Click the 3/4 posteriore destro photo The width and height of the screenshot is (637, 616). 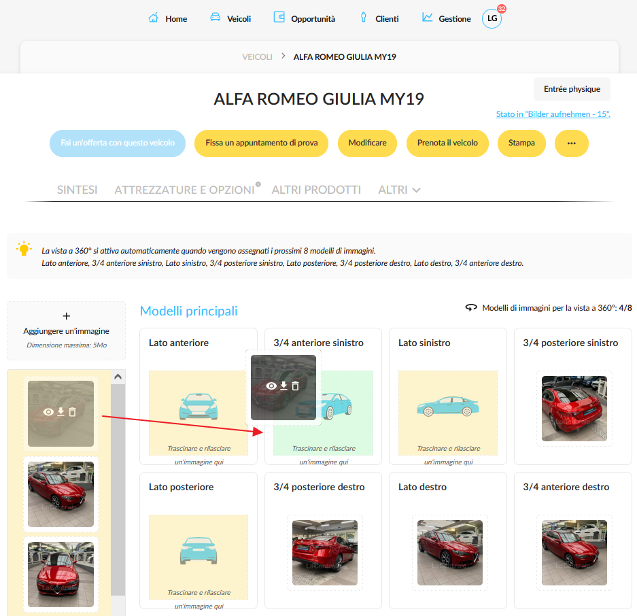324,553
